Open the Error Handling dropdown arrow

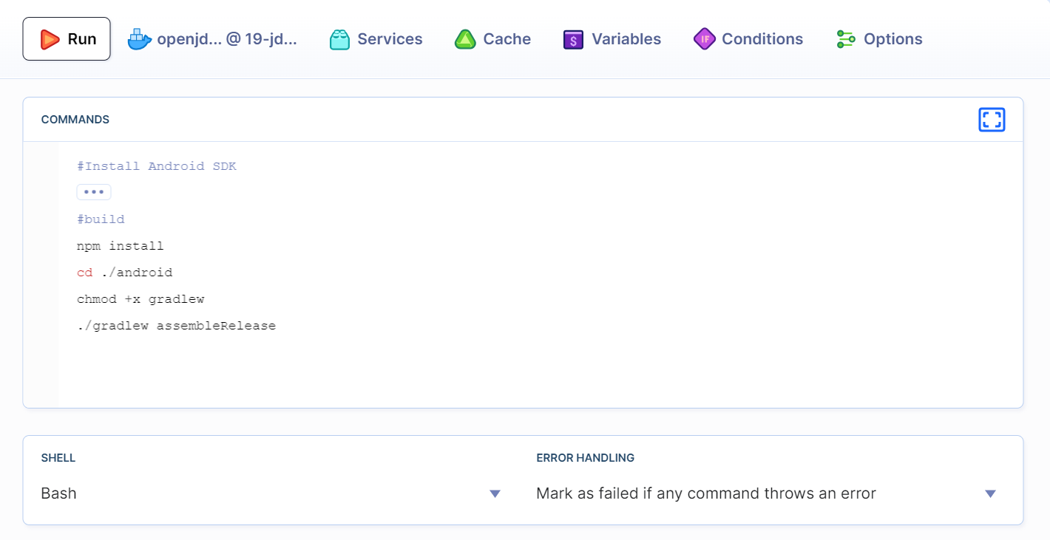click(990, 493)
